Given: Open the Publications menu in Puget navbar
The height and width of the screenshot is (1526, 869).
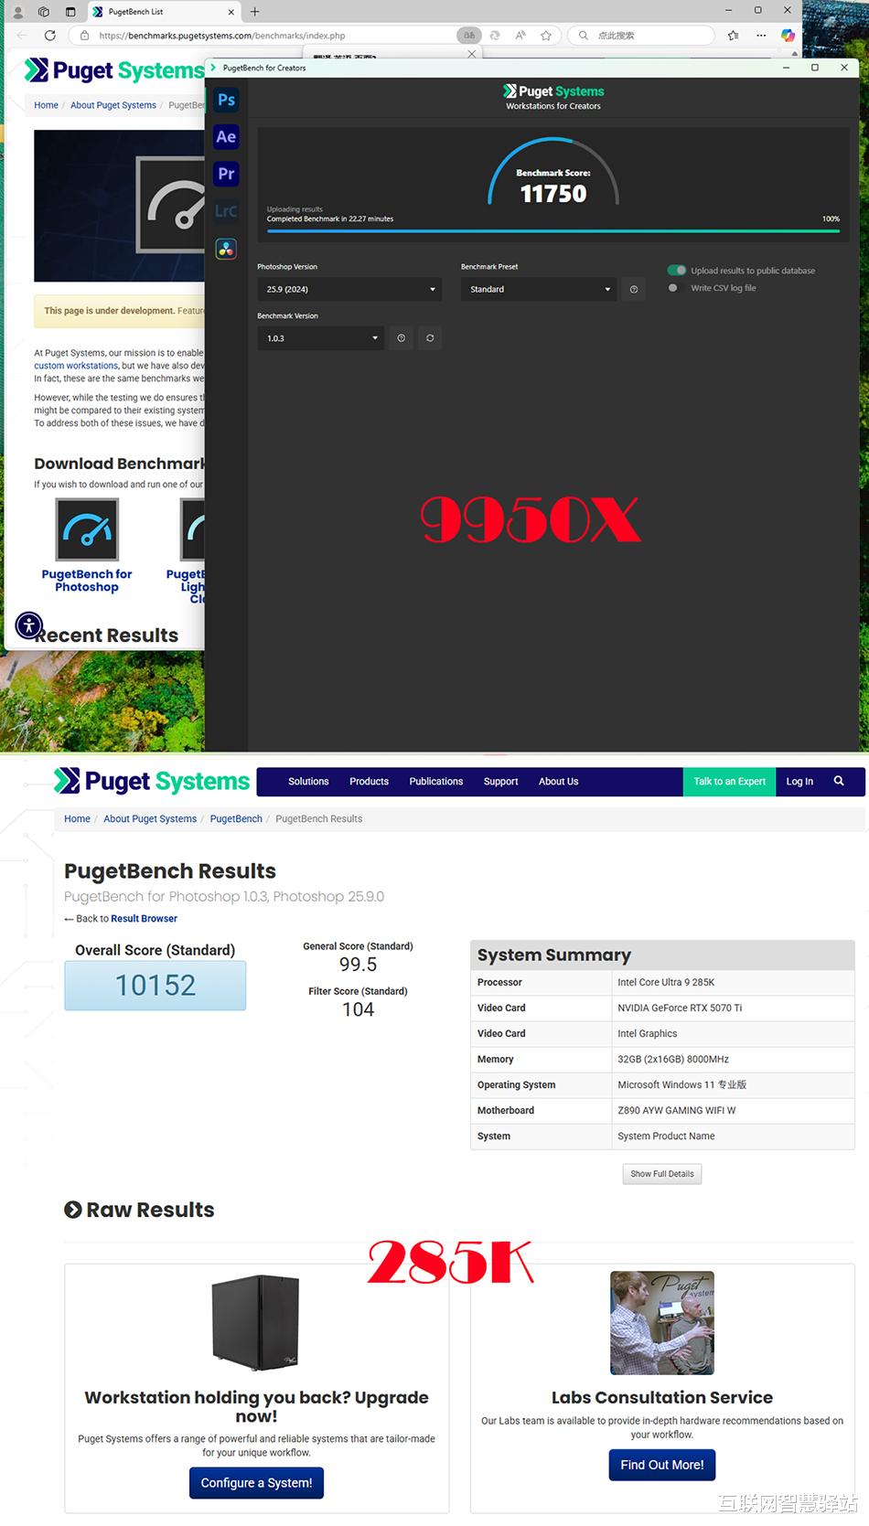Looking at the screenshot, I should pyautogui.click(x=436, y=782).
